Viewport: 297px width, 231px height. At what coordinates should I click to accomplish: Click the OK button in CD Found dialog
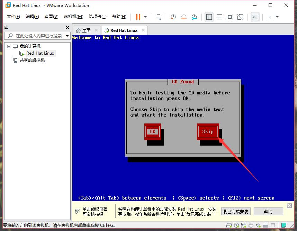(x=152, y=132)
